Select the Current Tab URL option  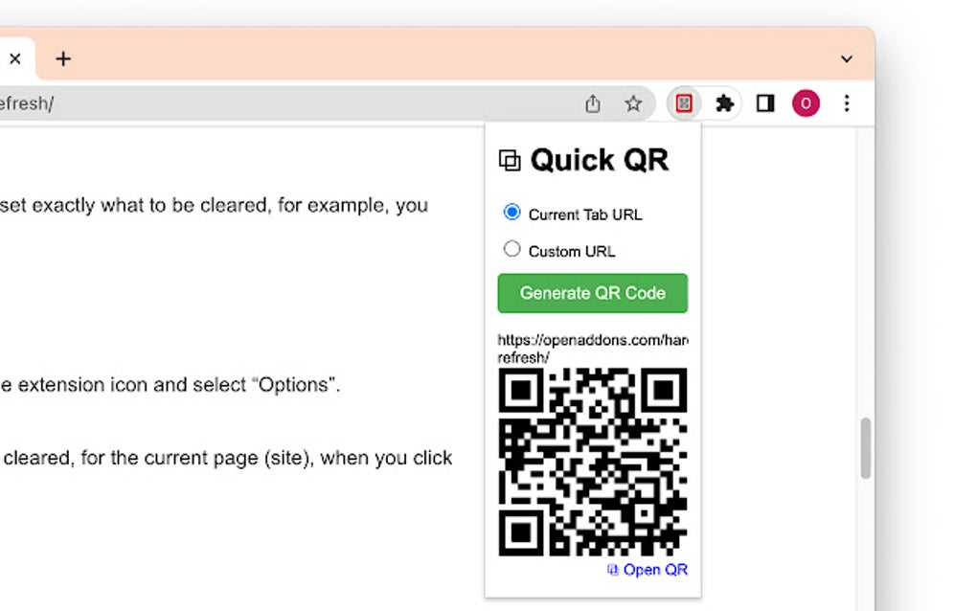[x=512, y=213]
